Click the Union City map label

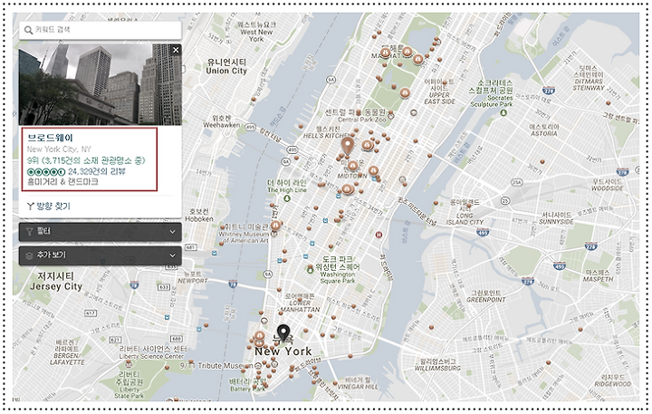coord(226,66)
